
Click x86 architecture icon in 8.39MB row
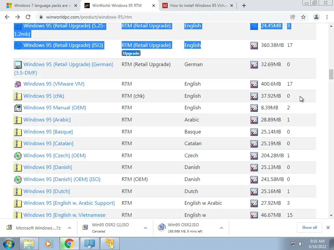pos(254,108)
